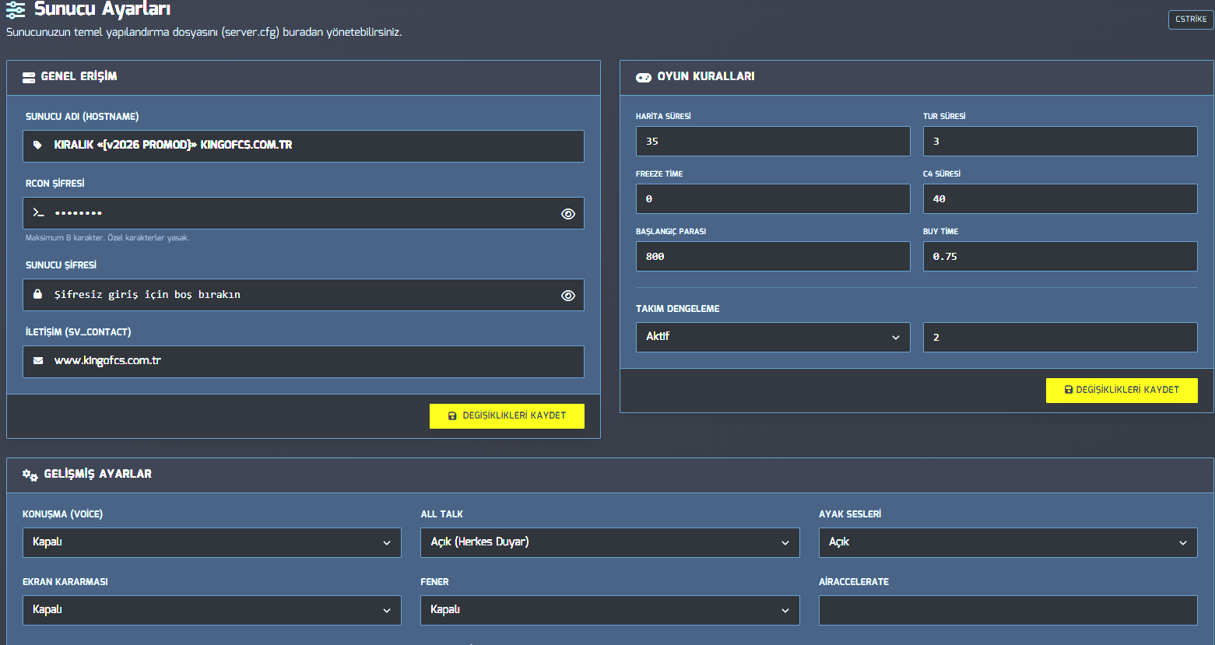
Task: Reveal the server password with eye icon
Action: (x=568, y=296)
